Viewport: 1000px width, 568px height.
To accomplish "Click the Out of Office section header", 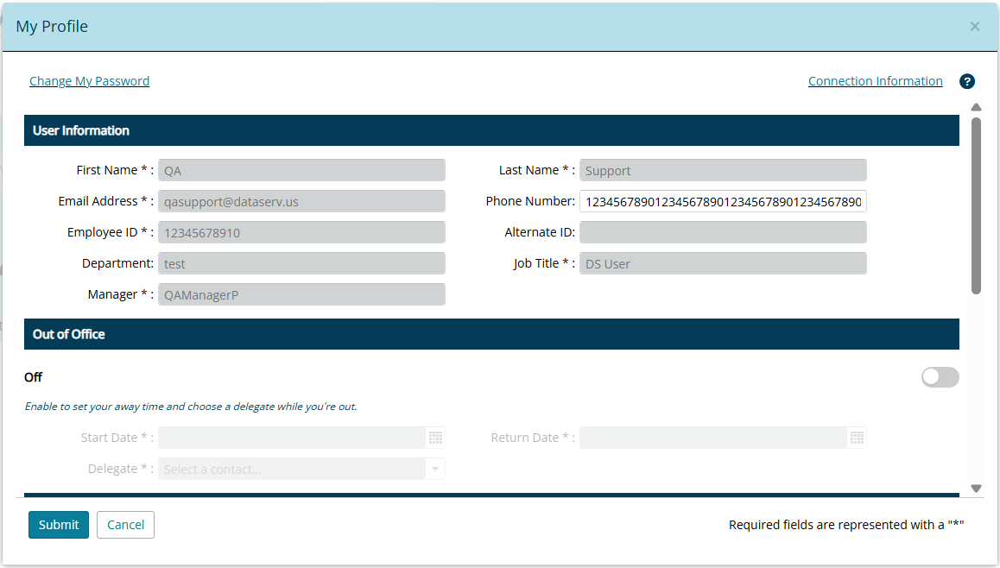I will point(491,334).
